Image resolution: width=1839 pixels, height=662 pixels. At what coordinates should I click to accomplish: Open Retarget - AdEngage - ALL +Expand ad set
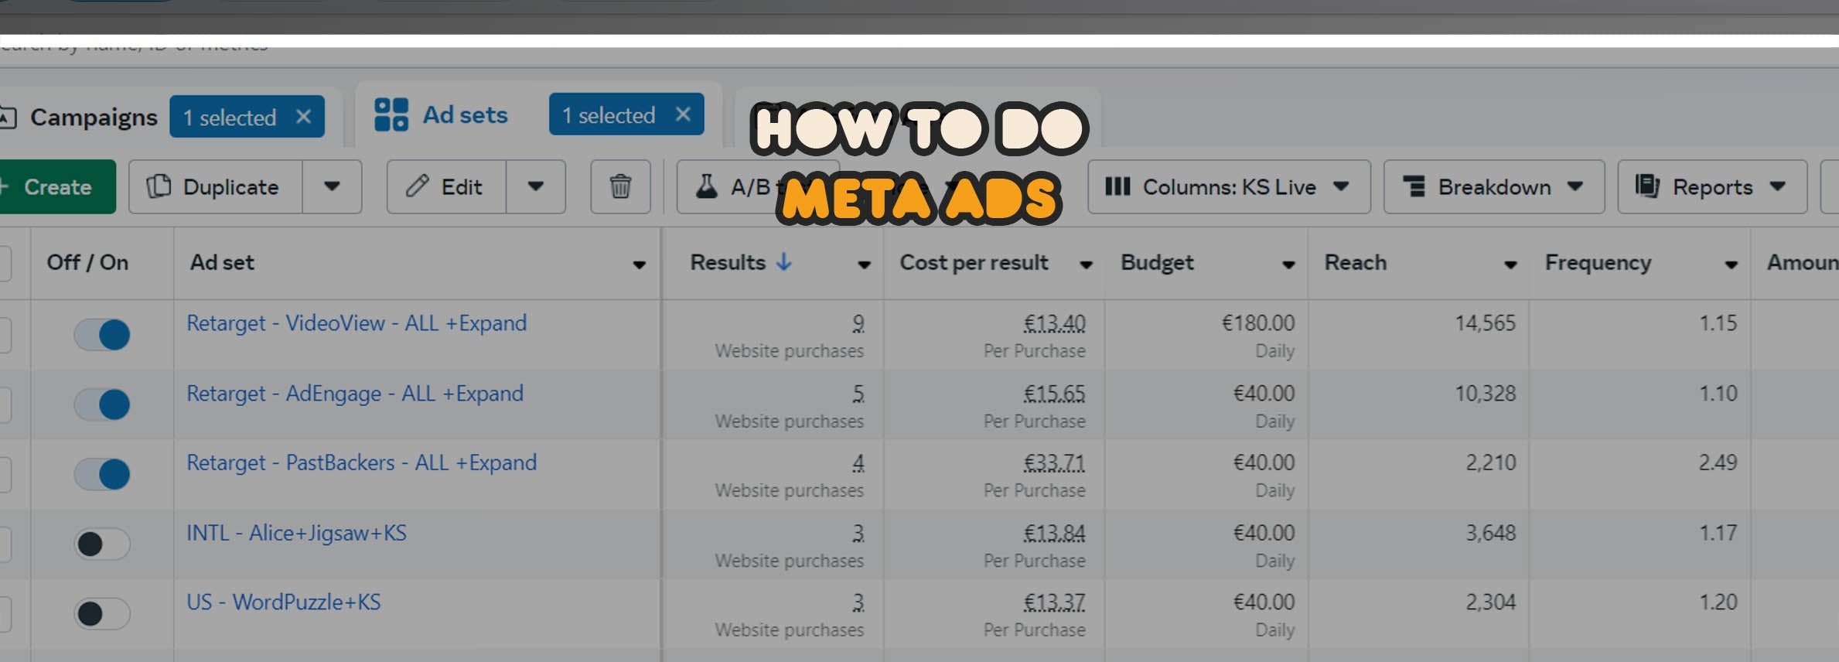(355, 394)
